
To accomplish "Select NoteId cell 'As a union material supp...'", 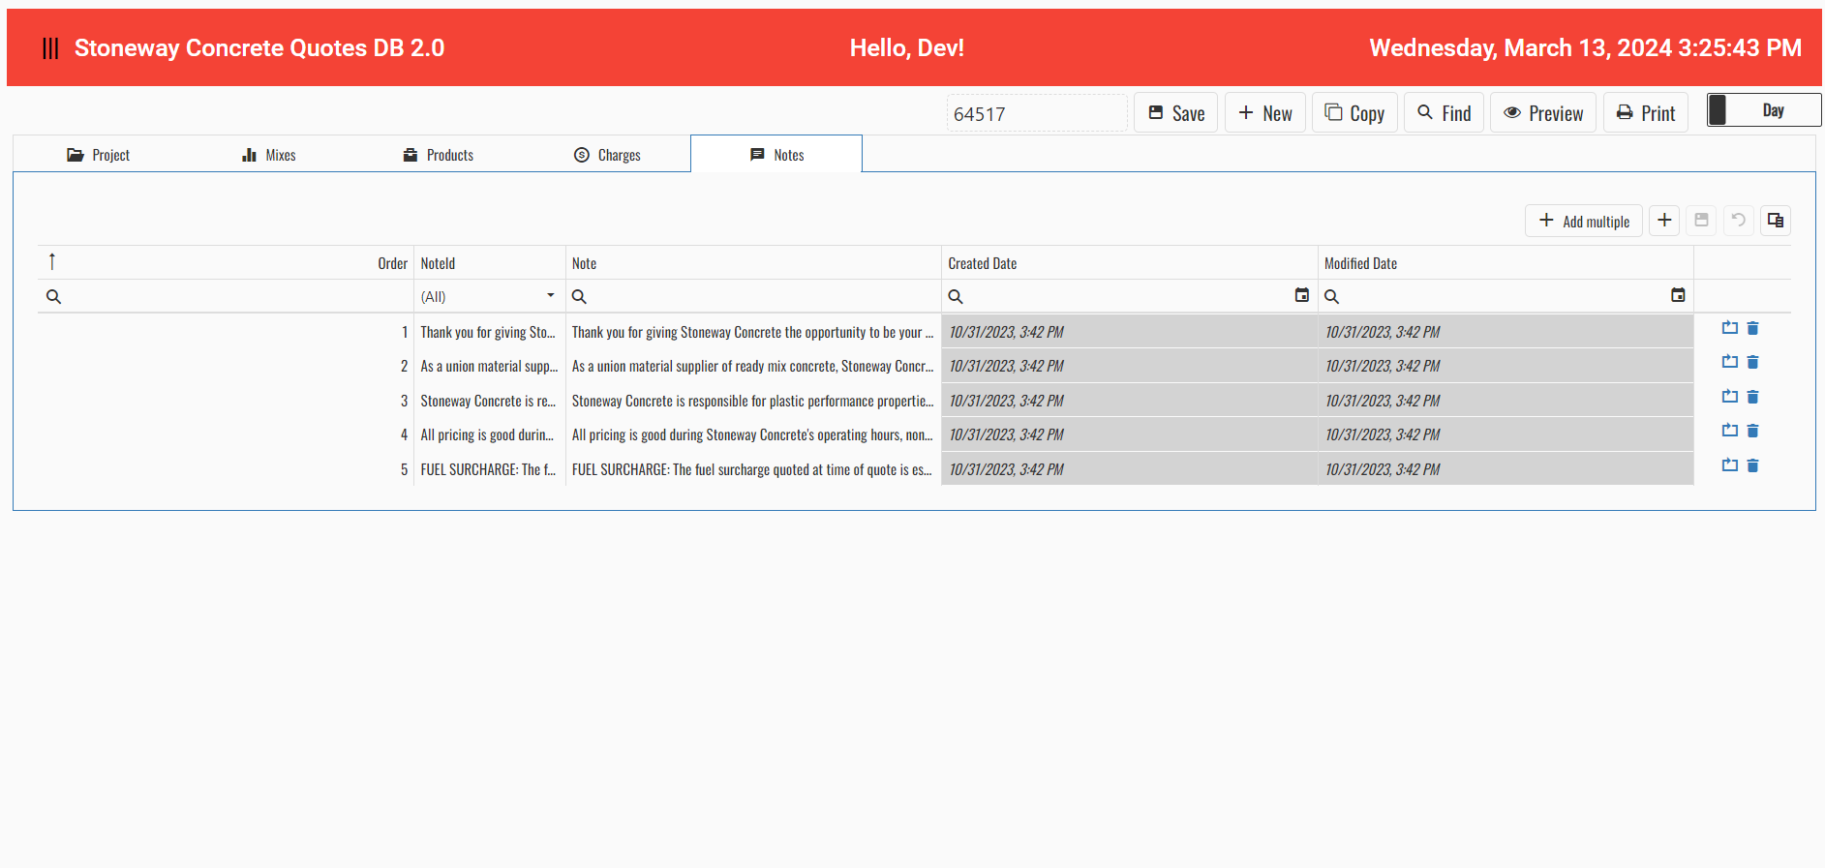I will [x=489, y=366].
